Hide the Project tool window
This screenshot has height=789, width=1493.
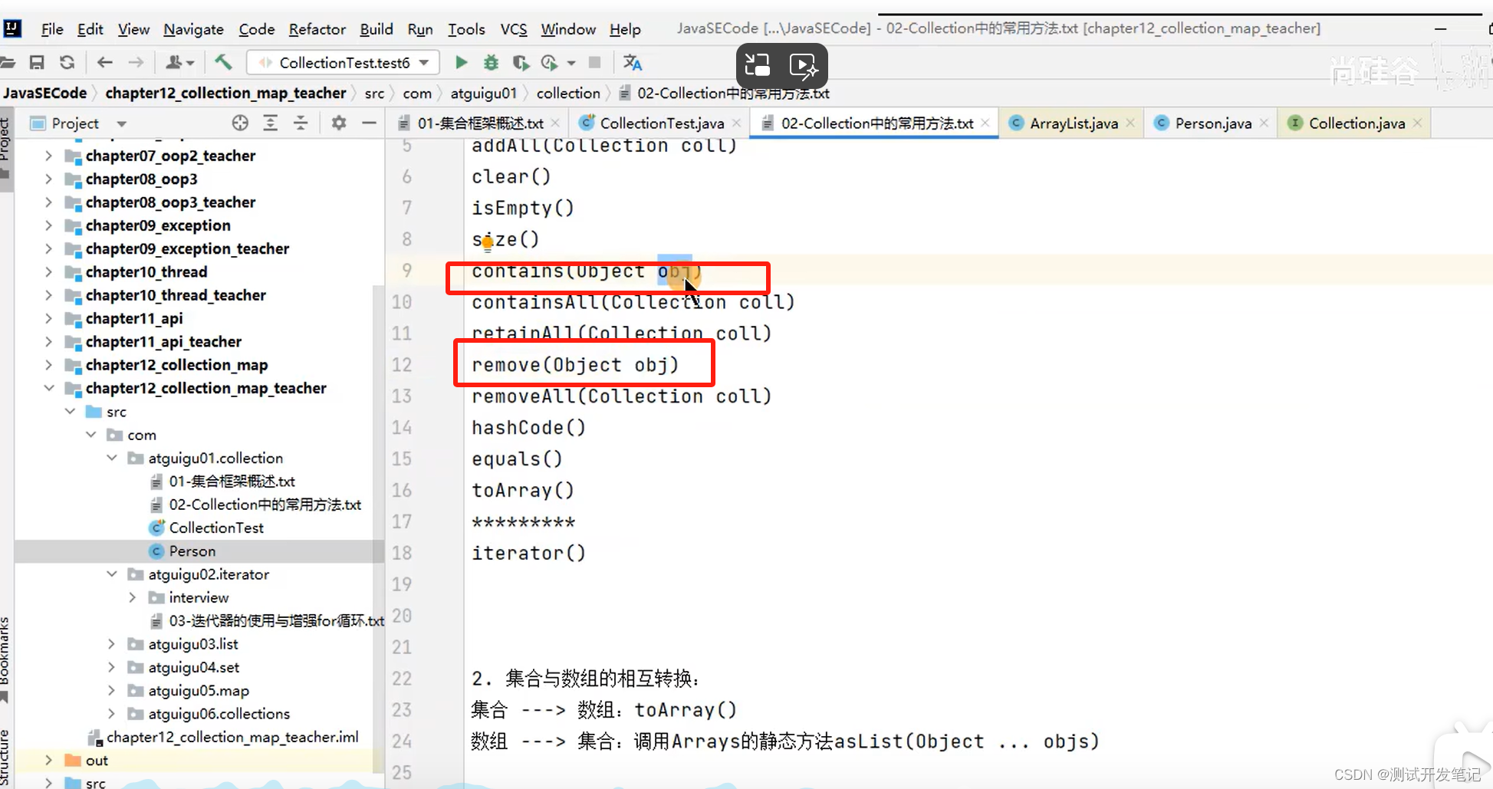(369, 123)
